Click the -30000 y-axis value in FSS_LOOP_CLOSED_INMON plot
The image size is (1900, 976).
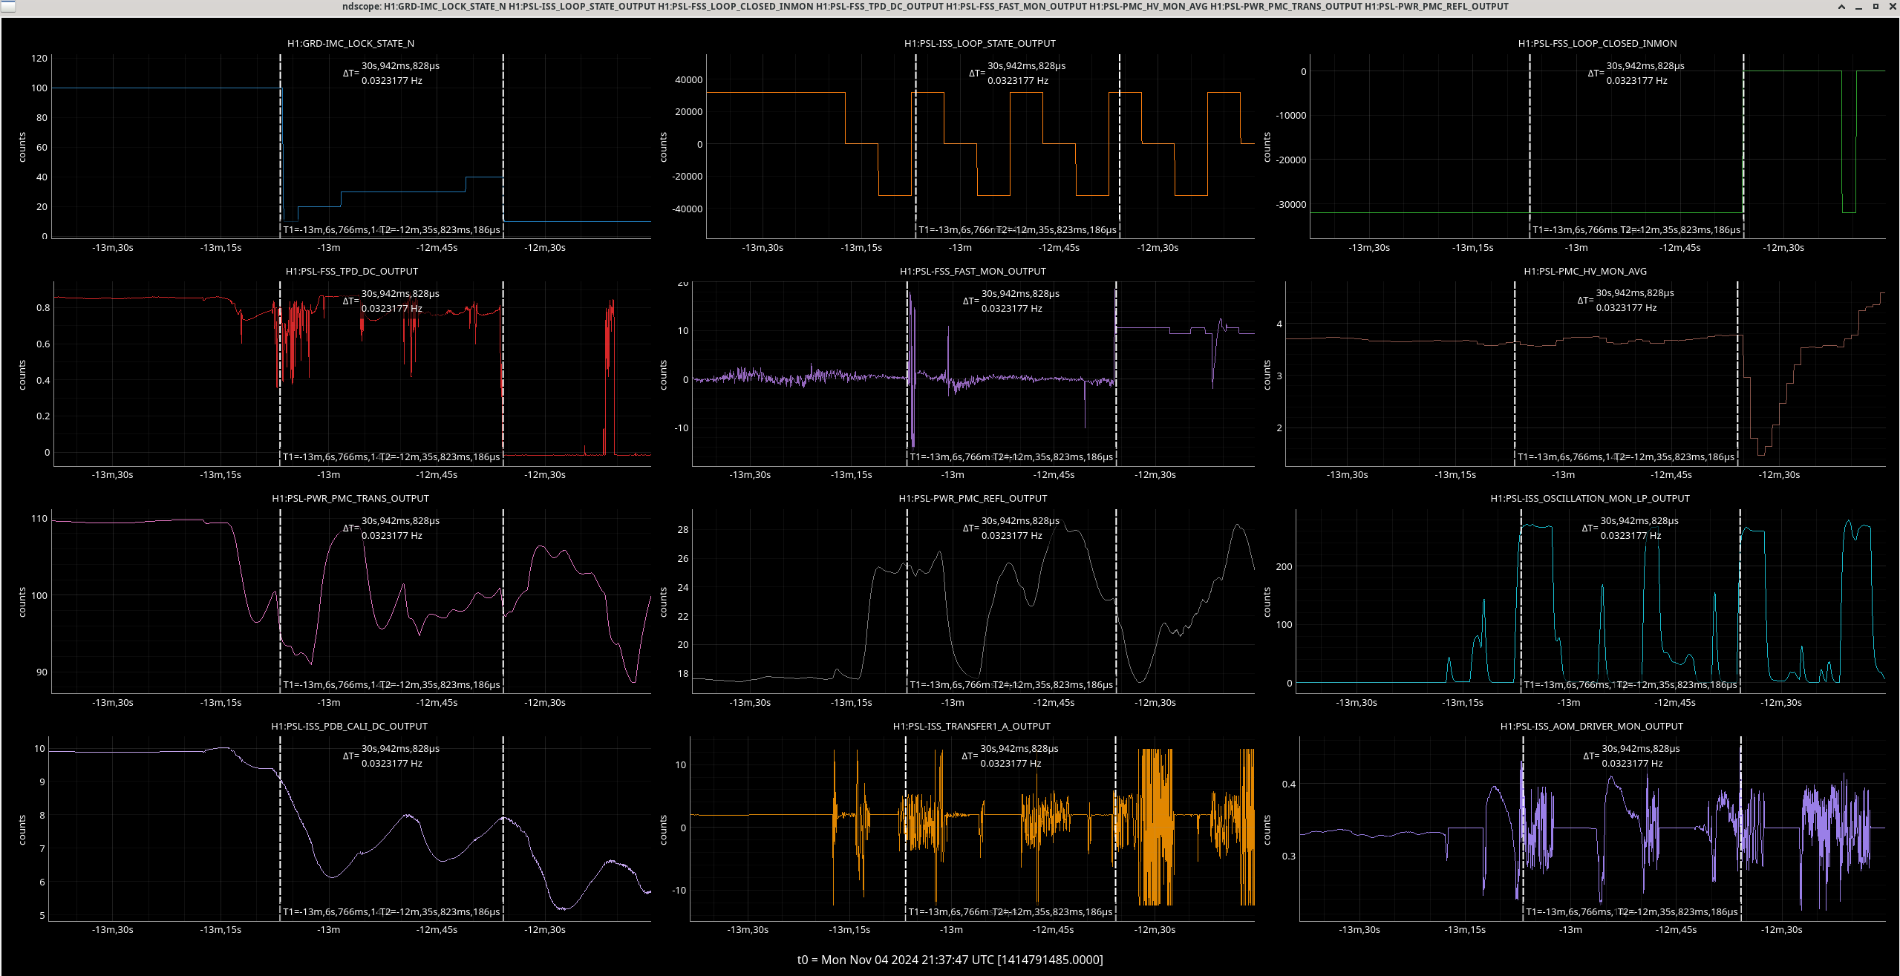[1290, 205]
